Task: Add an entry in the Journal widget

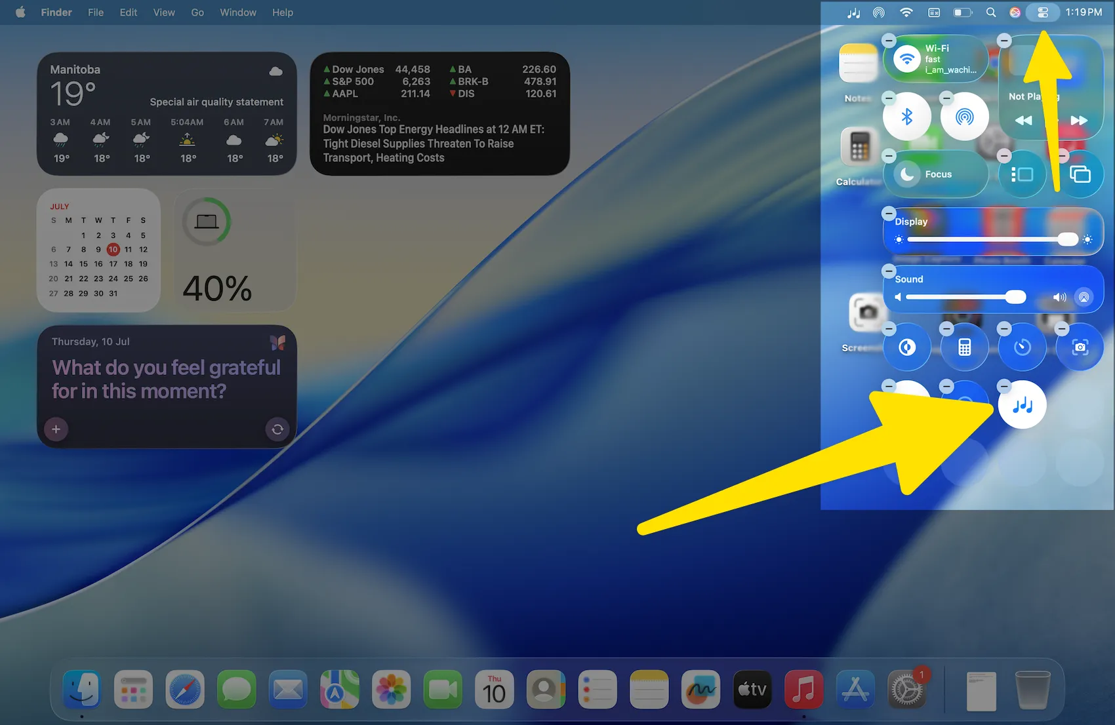Action: coord(56,429)
